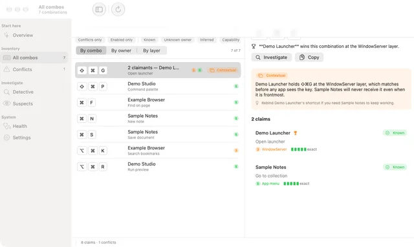414x247 pixels.
Task: Click the Overview sparkle icon
Action: tap(6, 35)
